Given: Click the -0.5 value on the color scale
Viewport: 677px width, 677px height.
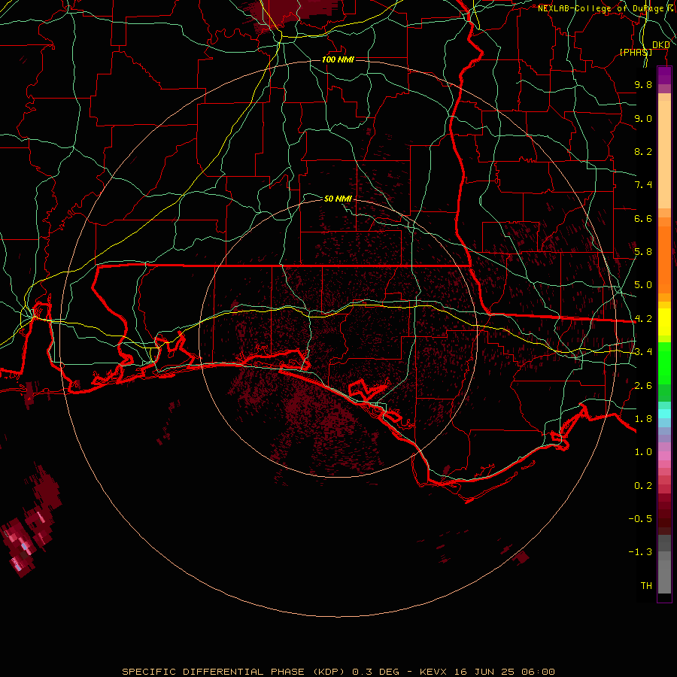Looking at the screenshot, I should tap(640, 519).
